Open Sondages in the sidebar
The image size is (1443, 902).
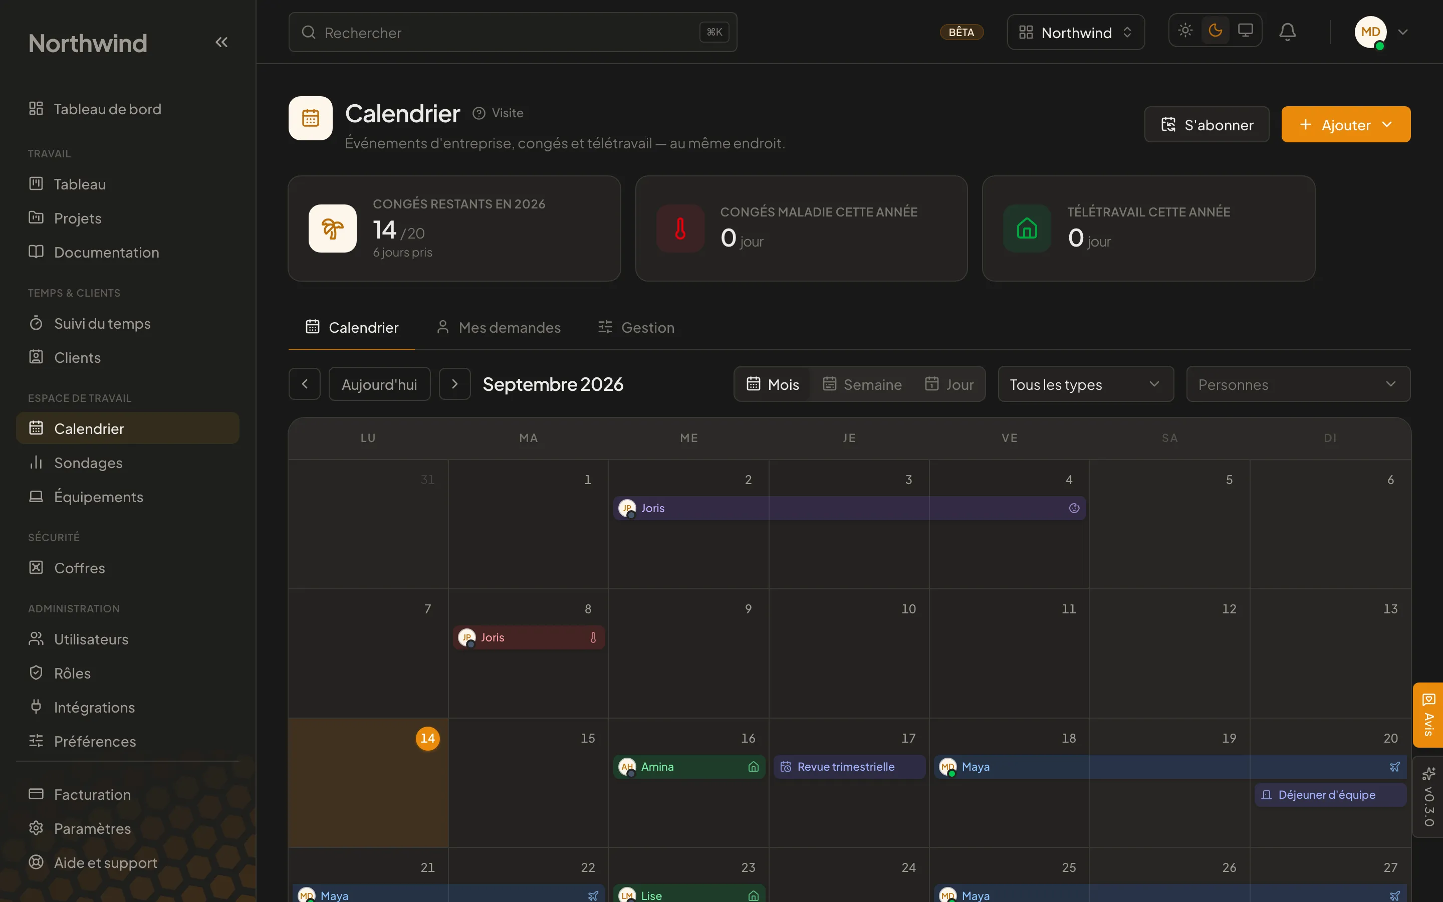pos(128,463)
